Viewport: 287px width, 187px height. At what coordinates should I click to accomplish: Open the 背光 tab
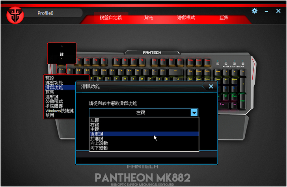point(149,18)
